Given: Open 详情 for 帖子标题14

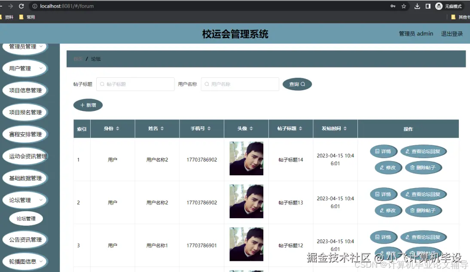Looking at the screenshot, I should pyautogui.click(x=383, y=151).
